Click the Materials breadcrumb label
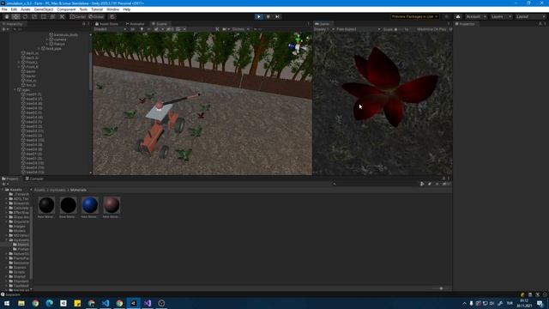The width and height of the screenshot is (549, 309). 78,190
